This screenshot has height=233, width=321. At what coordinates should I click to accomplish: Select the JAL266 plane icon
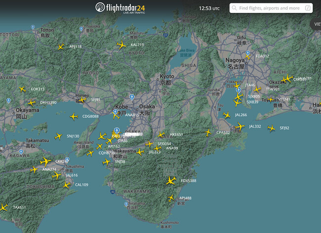point(226,115)
